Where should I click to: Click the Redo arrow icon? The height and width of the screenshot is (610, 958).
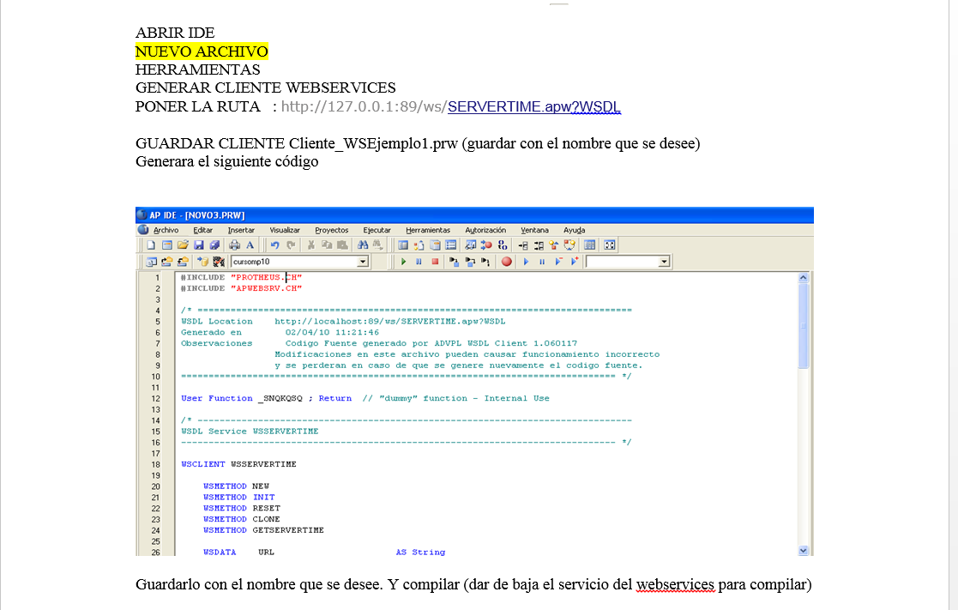[291, 245]
